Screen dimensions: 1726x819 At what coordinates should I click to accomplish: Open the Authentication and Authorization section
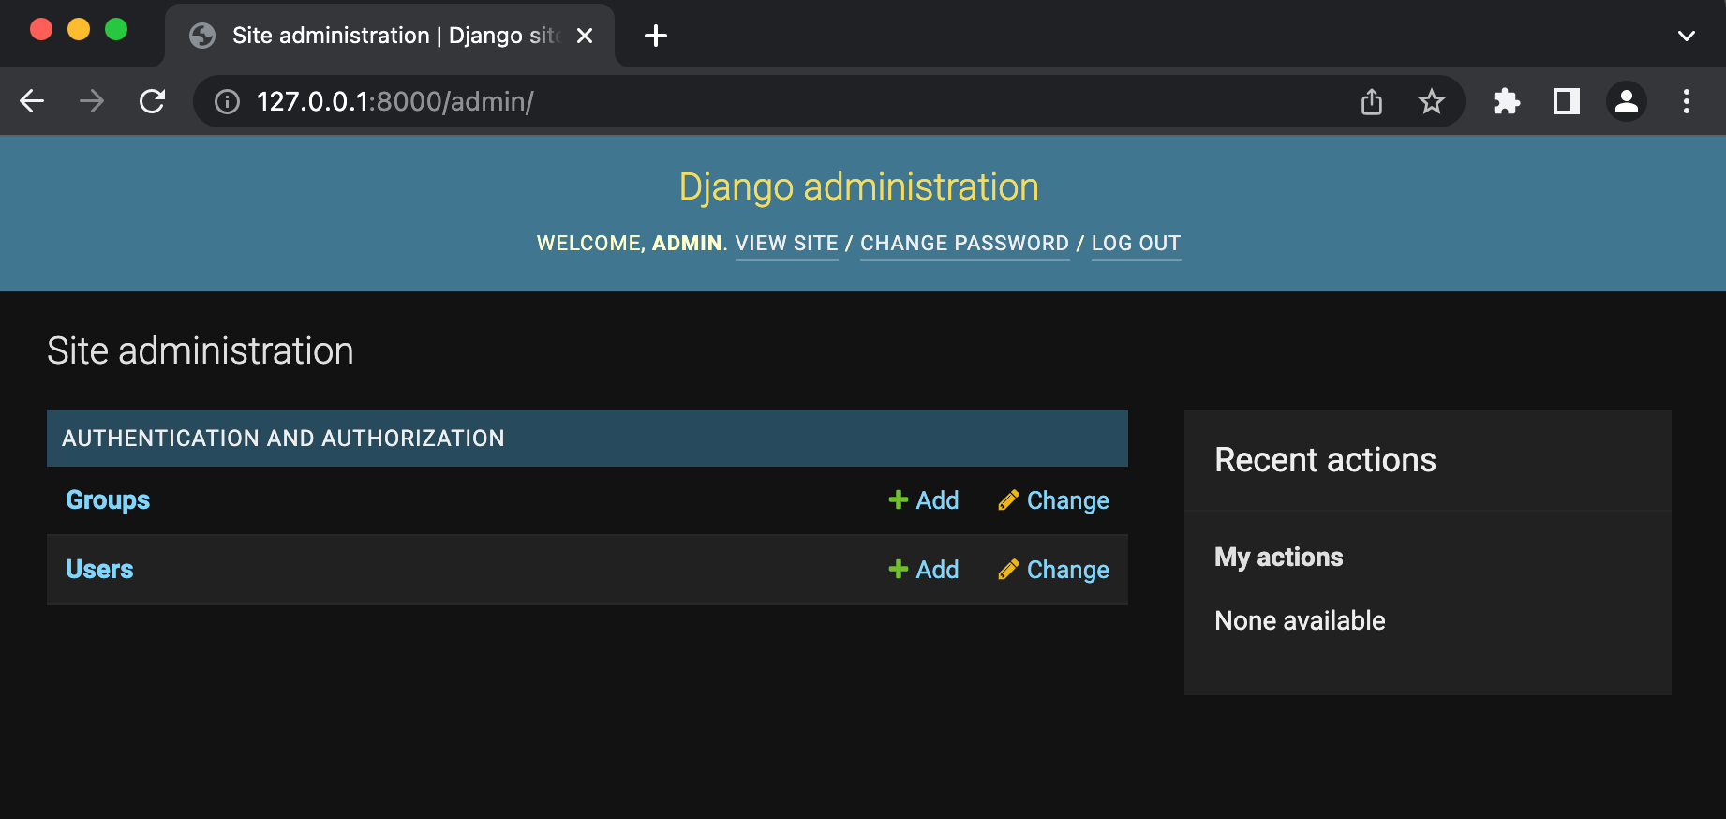tap(283, 439)
